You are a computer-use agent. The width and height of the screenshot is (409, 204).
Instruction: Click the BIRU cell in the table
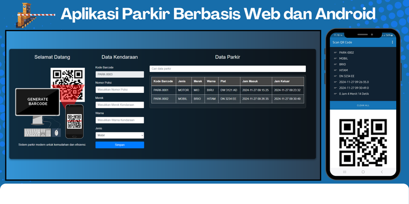211,90
